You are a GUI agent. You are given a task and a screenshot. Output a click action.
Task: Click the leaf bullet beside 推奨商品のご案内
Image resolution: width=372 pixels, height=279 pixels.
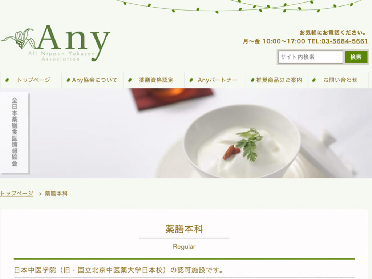coord(253,80)
